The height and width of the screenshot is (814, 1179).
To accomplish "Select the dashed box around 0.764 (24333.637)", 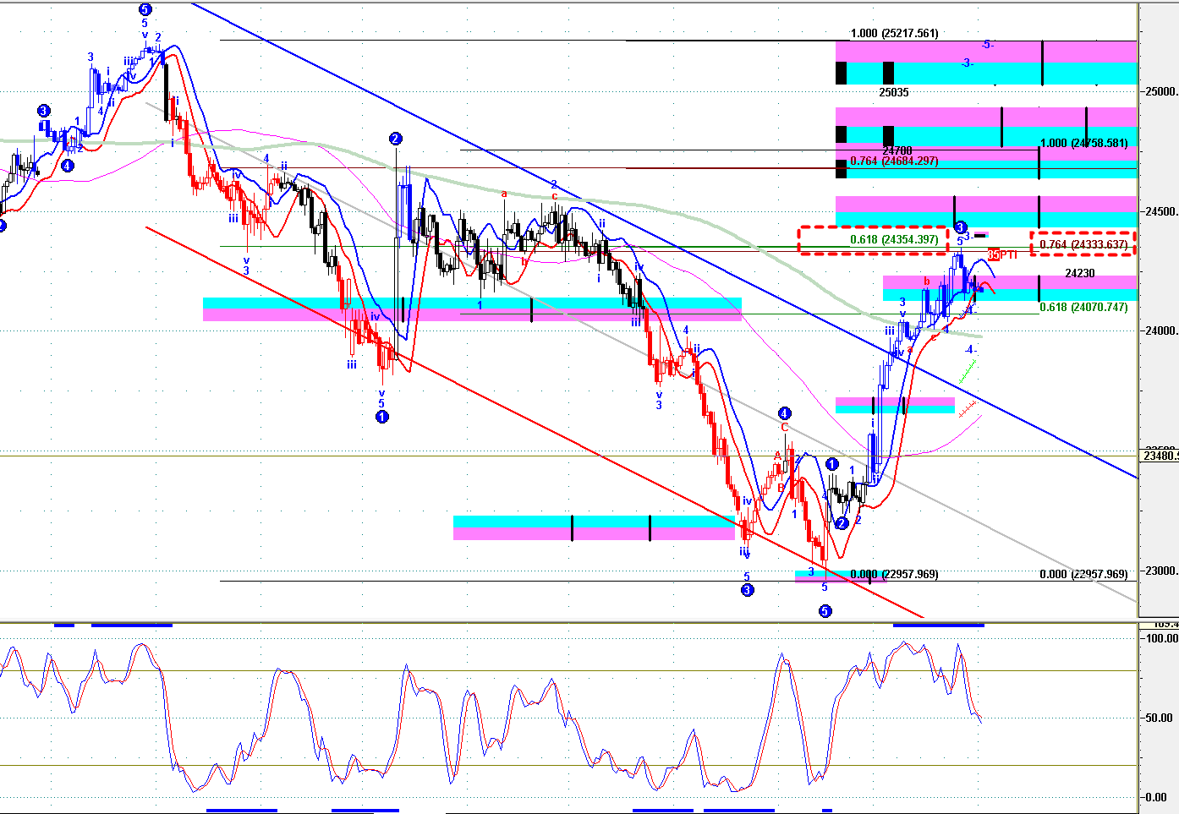I will click(x=1083, y=244).
